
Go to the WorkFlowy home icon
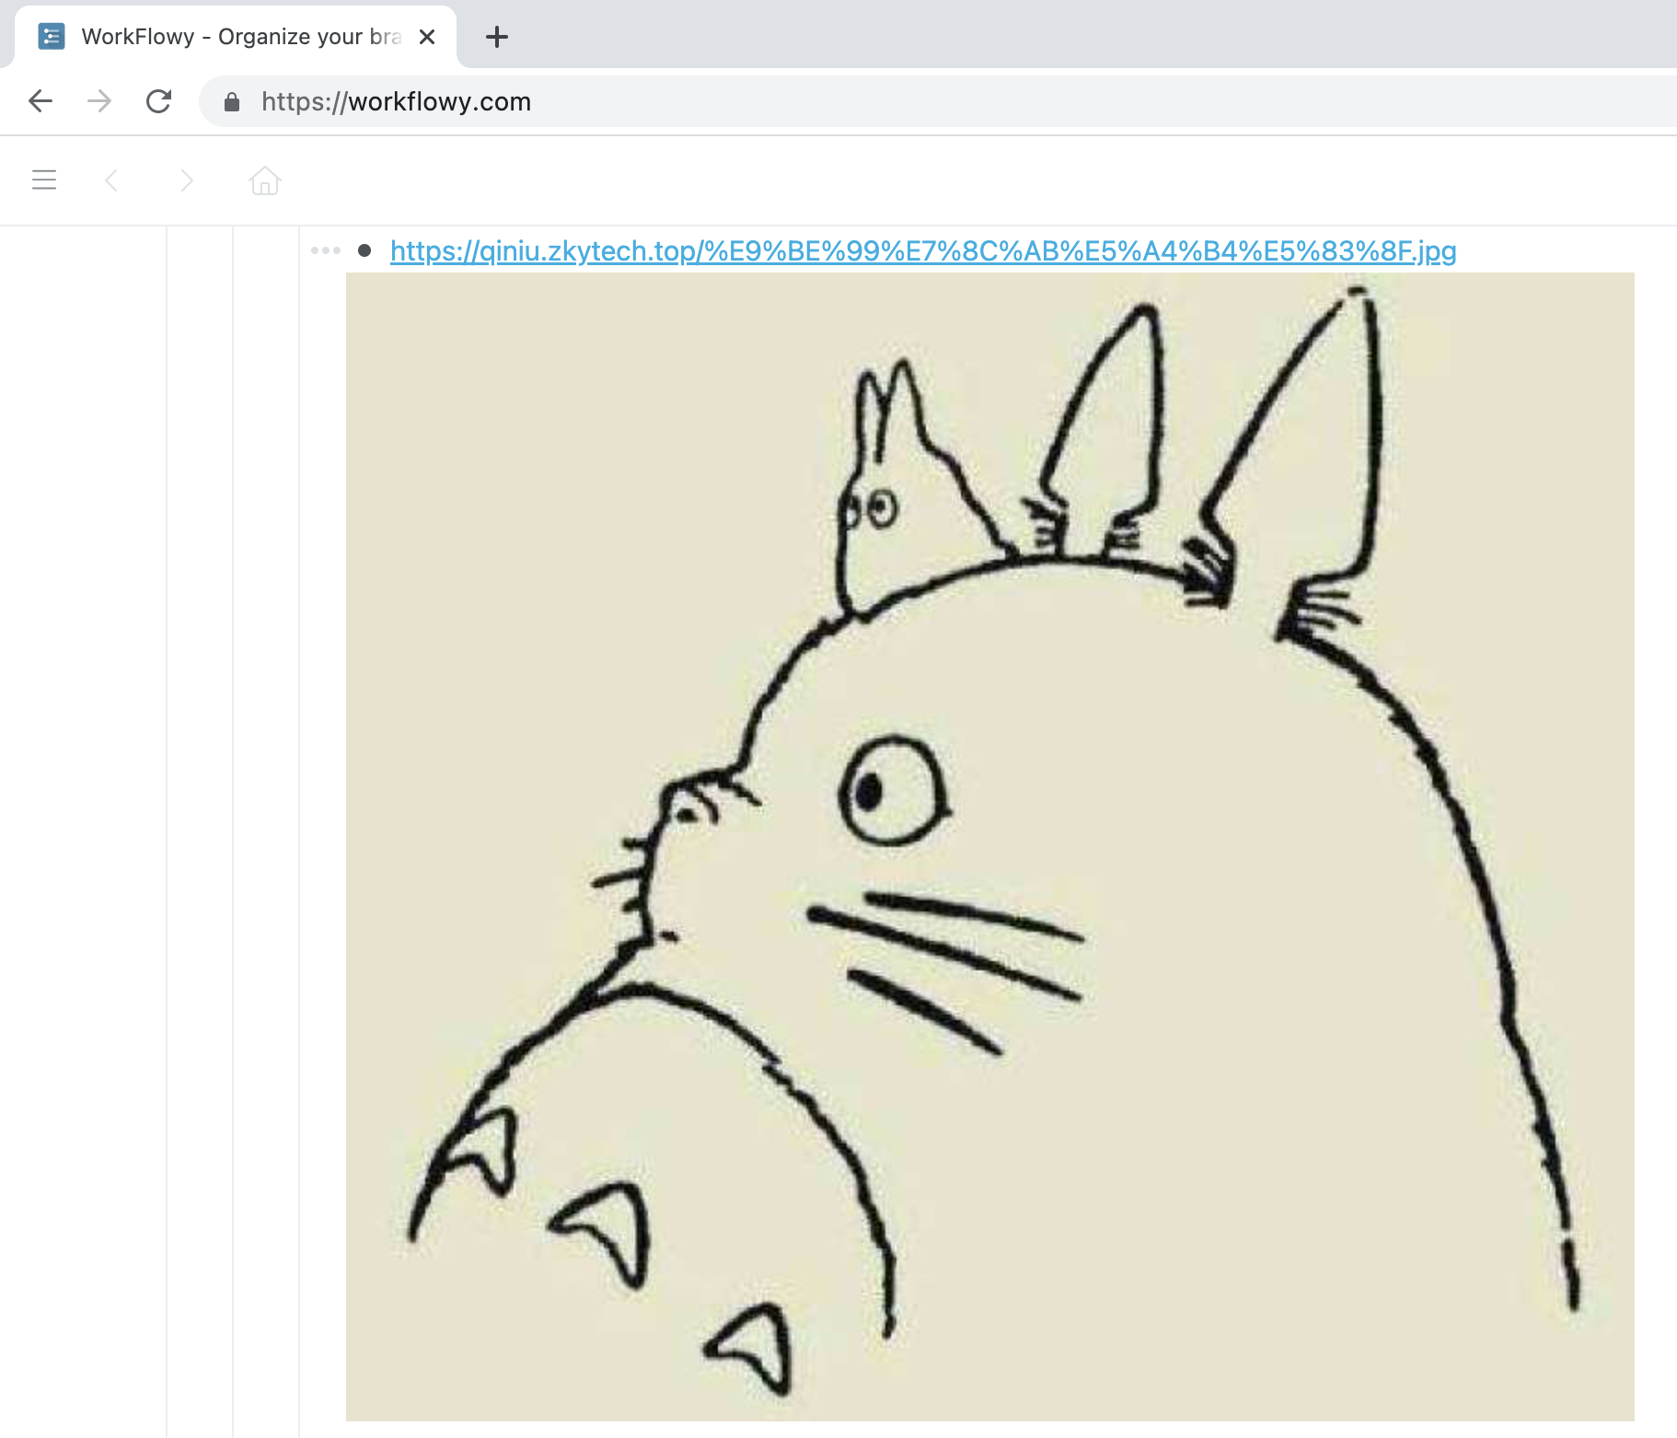(265, 180)
